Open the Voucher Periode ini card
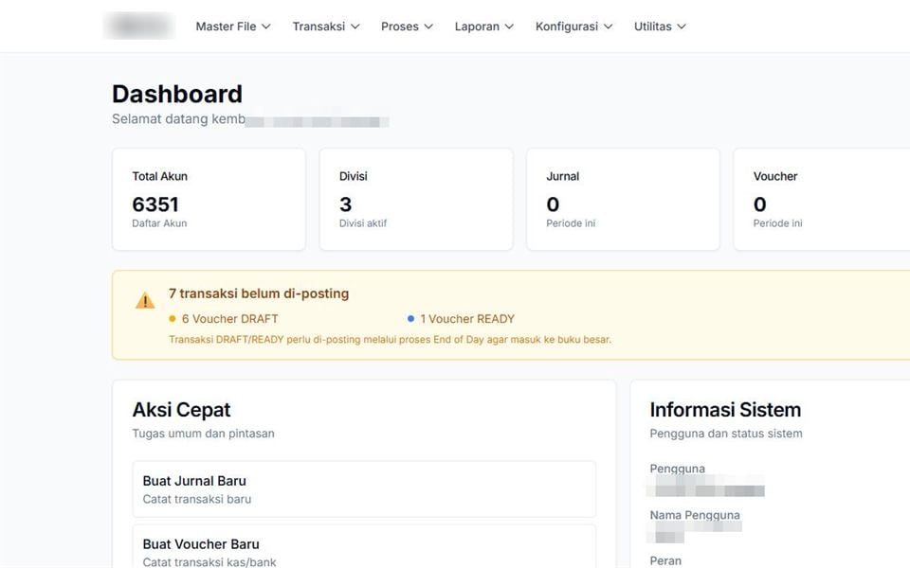 point(822,200)
